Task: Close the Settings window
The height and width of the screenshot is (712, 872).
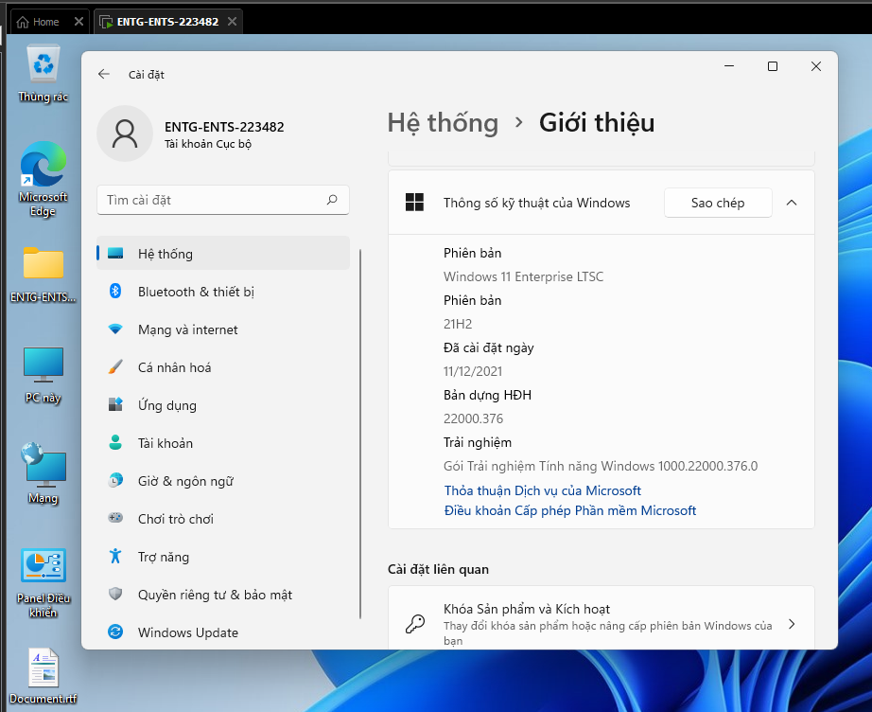Action: point(816,66)
